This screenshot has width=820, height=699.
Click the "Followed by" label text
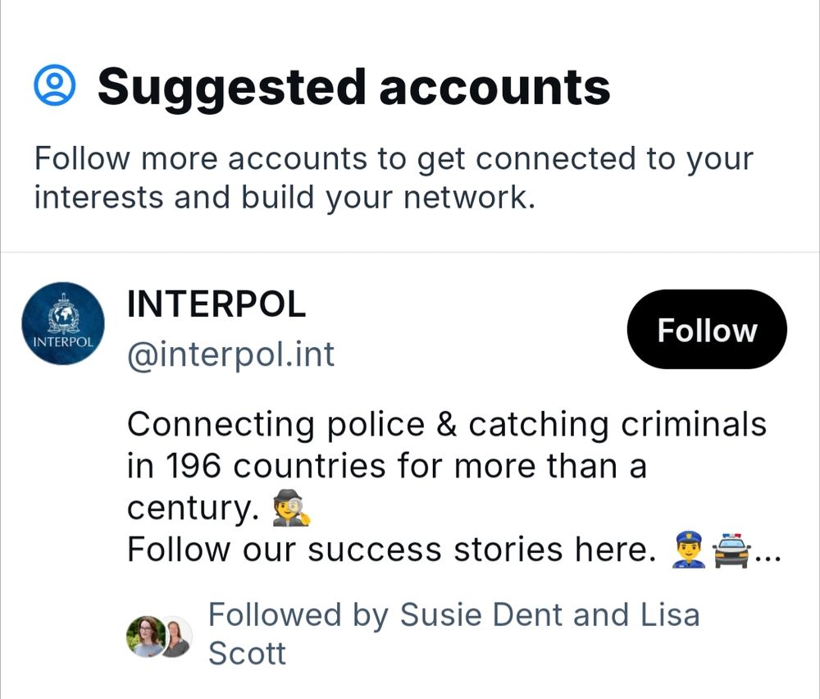[x=298, y=614]
